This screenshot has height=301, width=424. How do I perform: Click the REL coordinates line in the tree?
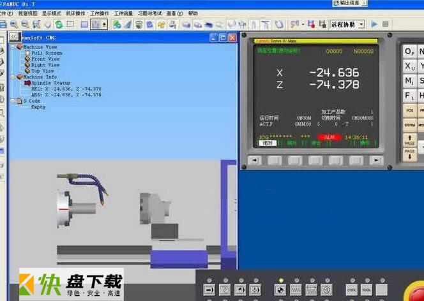[x=66, y=89]
